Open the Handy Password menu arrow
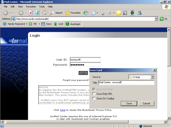This screenshot has width=171, height=128. 27,24
